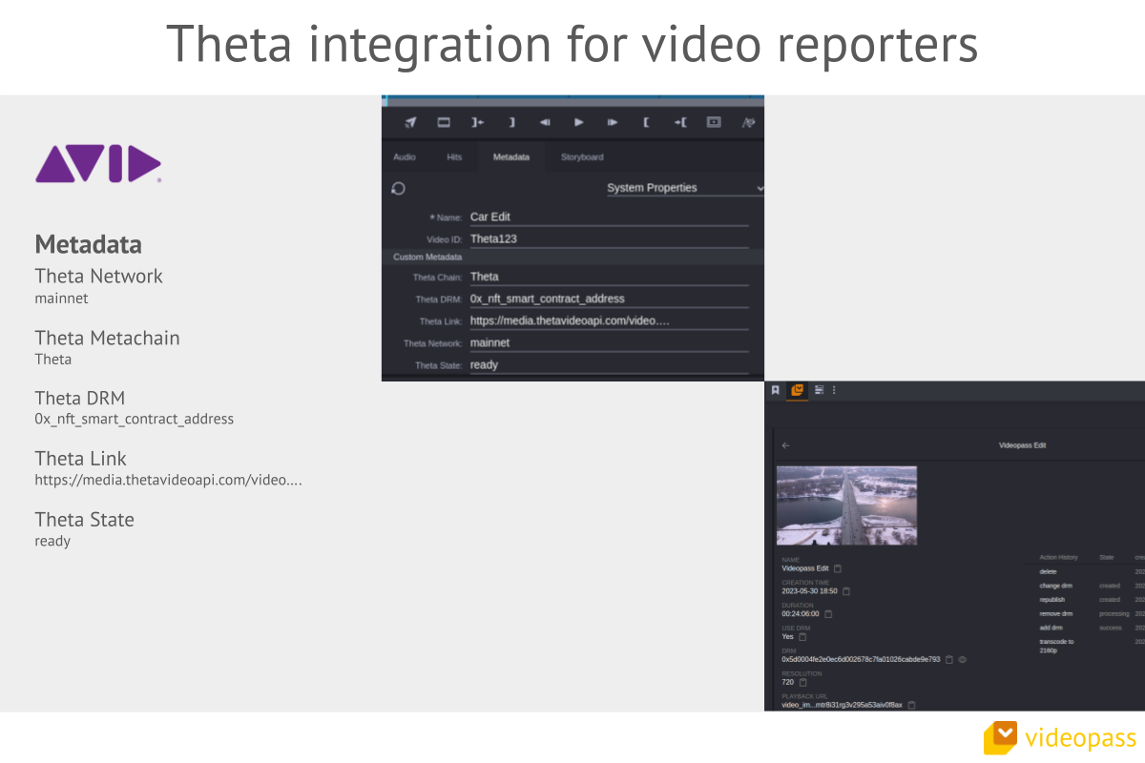
Task: Open the three-dot more options menu
Action: tap(834, 390)
